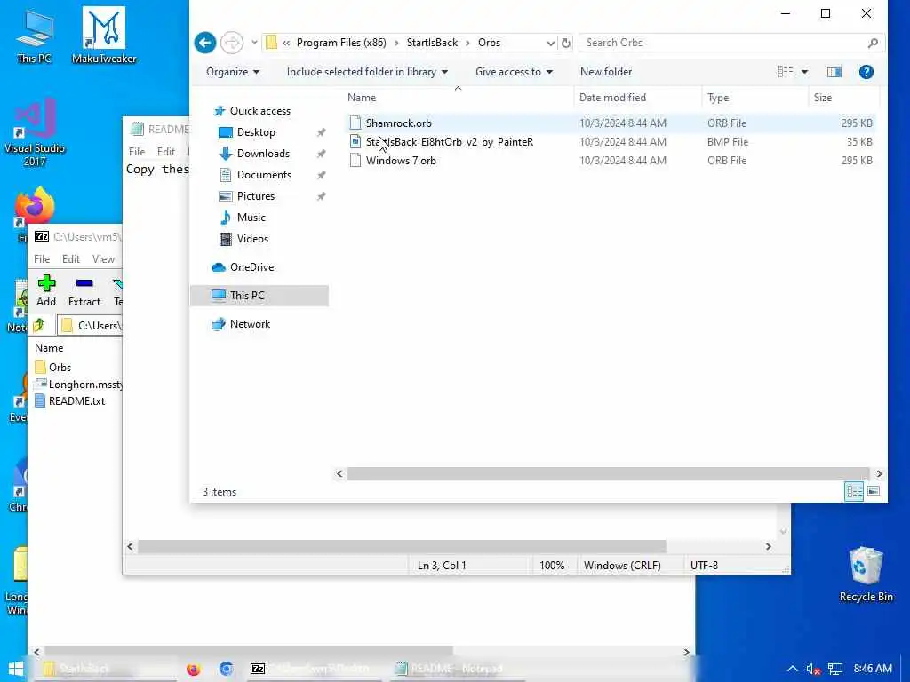Click 7-Zip up one level icon
The height and width of the screenshot is (682, 910).
pos(39,325)
